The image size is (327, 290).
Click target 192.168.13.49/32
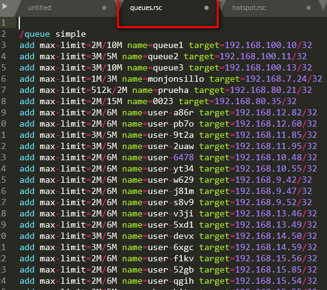pyautogui.click(x=276, y=226)
